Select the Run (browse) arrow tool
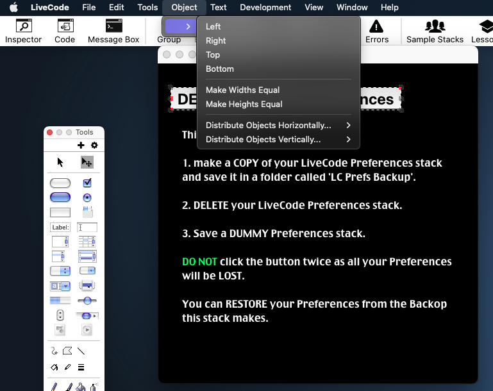This screenshot has height=391, width=493. click(x=60, y=162)
